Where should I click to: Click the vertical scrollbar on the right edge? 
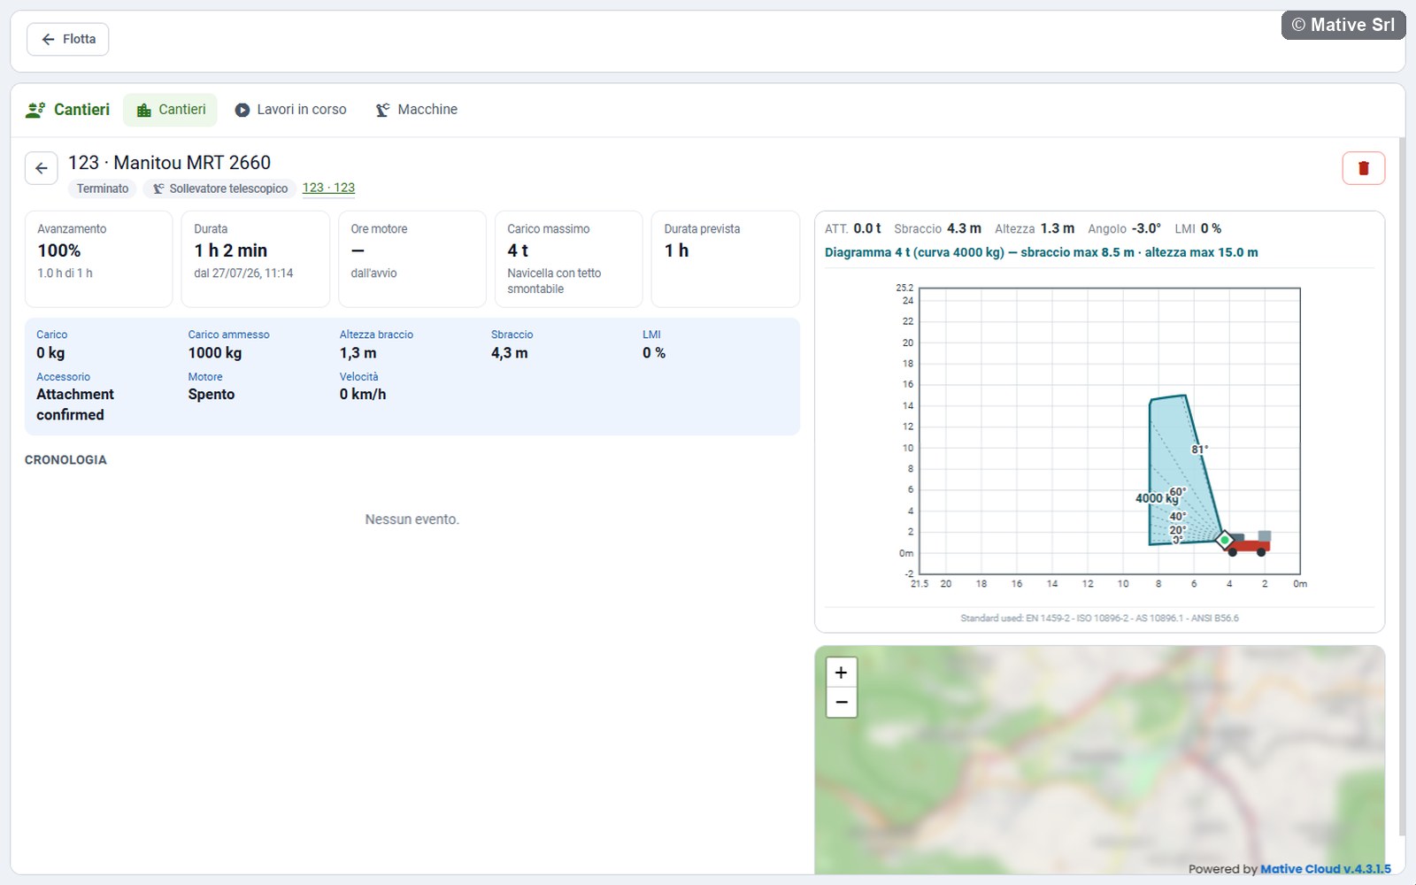click(1401, 487)
